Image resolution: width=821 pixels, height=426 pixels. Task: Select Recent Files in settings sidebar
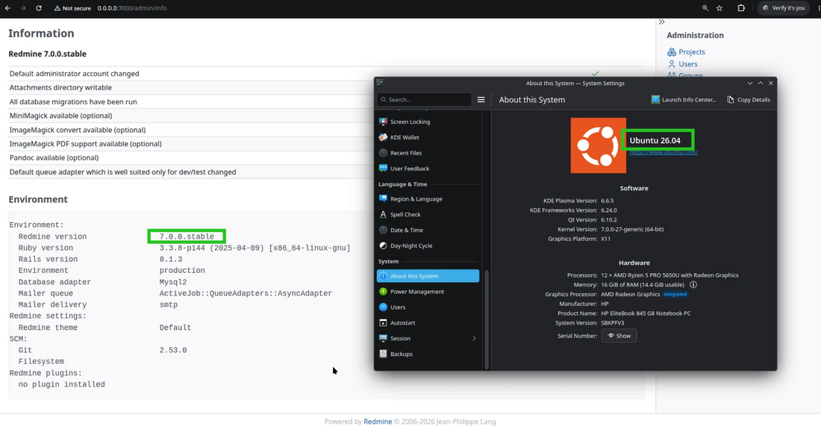[428, 153]
